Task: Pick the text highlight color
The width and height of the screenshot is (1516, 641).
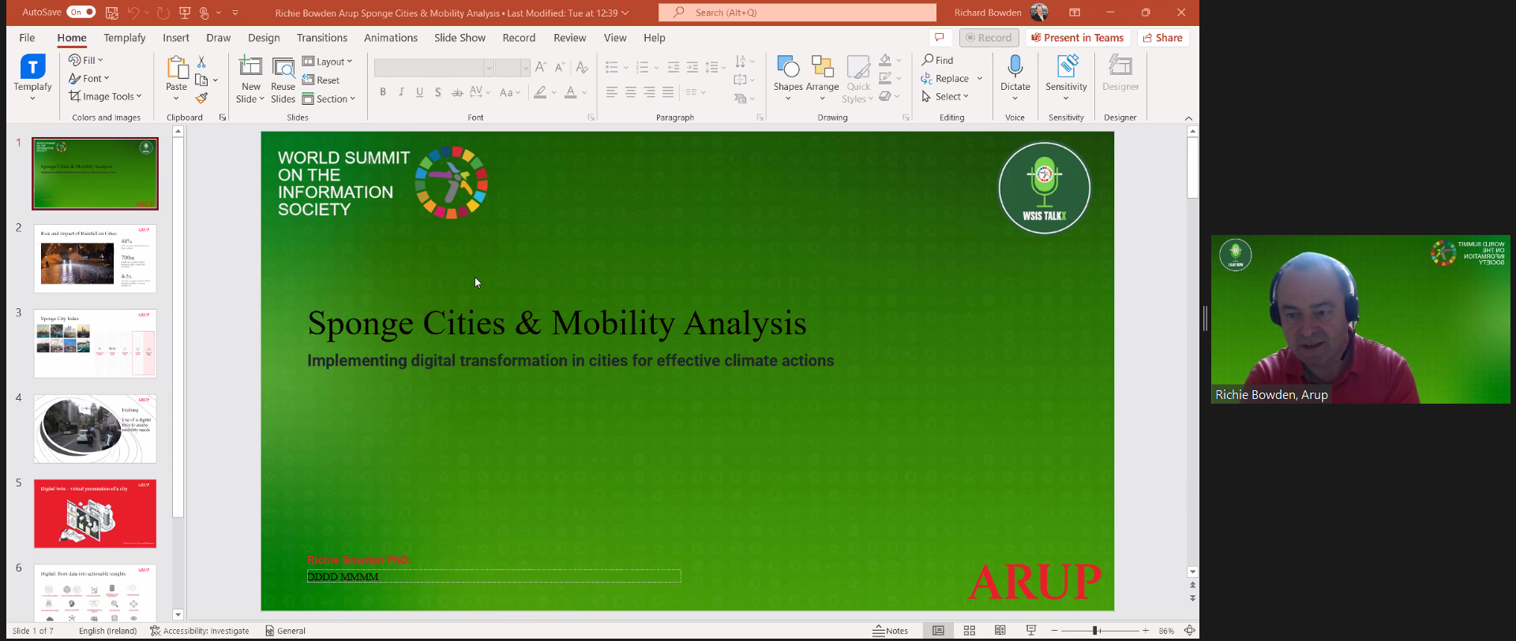Action: click(540, 92)
